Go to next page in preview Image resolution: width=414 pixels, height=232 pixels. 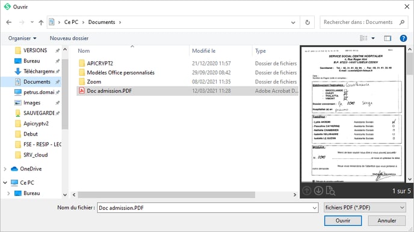coord(318,191)
